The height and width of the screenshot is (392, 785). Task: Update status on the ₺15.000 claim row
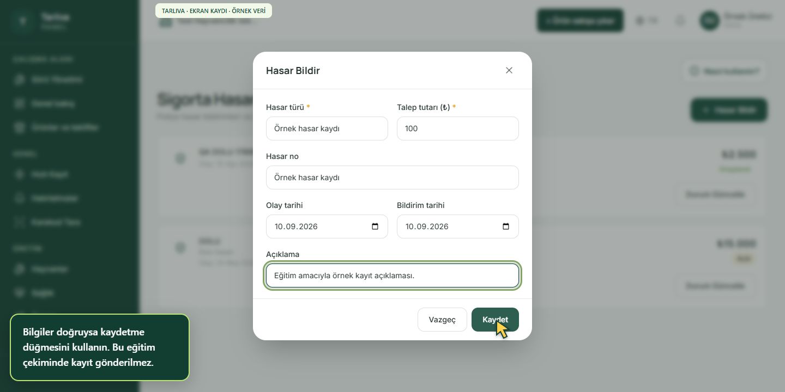click(716, 286)
